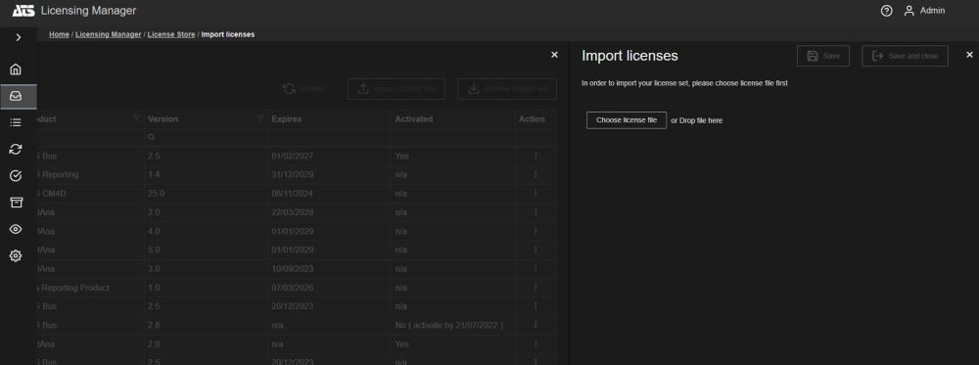Screen dimensions: 979x365
Task: Click the Save and close button
Action: [906, 56]
